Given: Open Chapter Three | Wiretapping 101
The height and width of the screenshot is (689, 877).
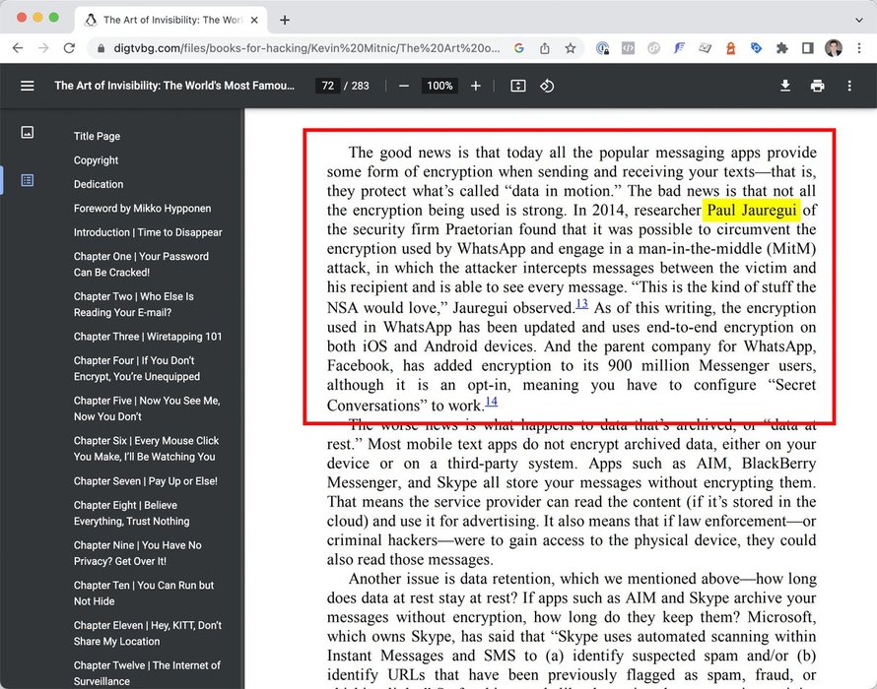Looking at the screenshot, I should pos(147,337).
